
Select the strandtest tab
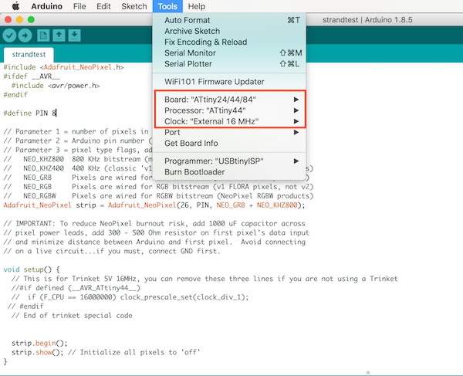pyautogui.click(x=29, y=55)
